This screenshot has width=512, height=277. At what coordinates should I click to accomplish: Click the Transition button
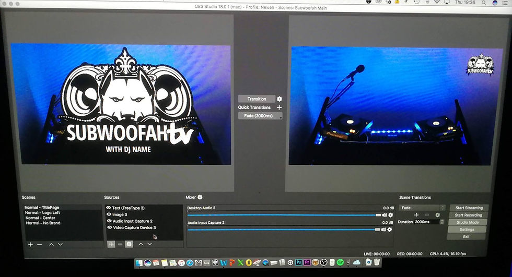(257, 99)
